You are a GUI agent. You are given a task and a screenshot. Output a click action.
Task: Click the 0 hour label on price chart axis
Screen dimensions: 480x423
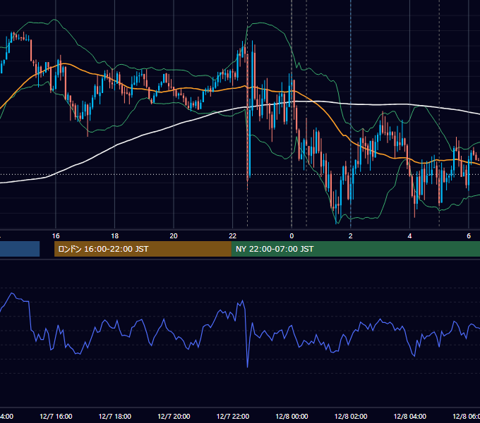point(292,236)
